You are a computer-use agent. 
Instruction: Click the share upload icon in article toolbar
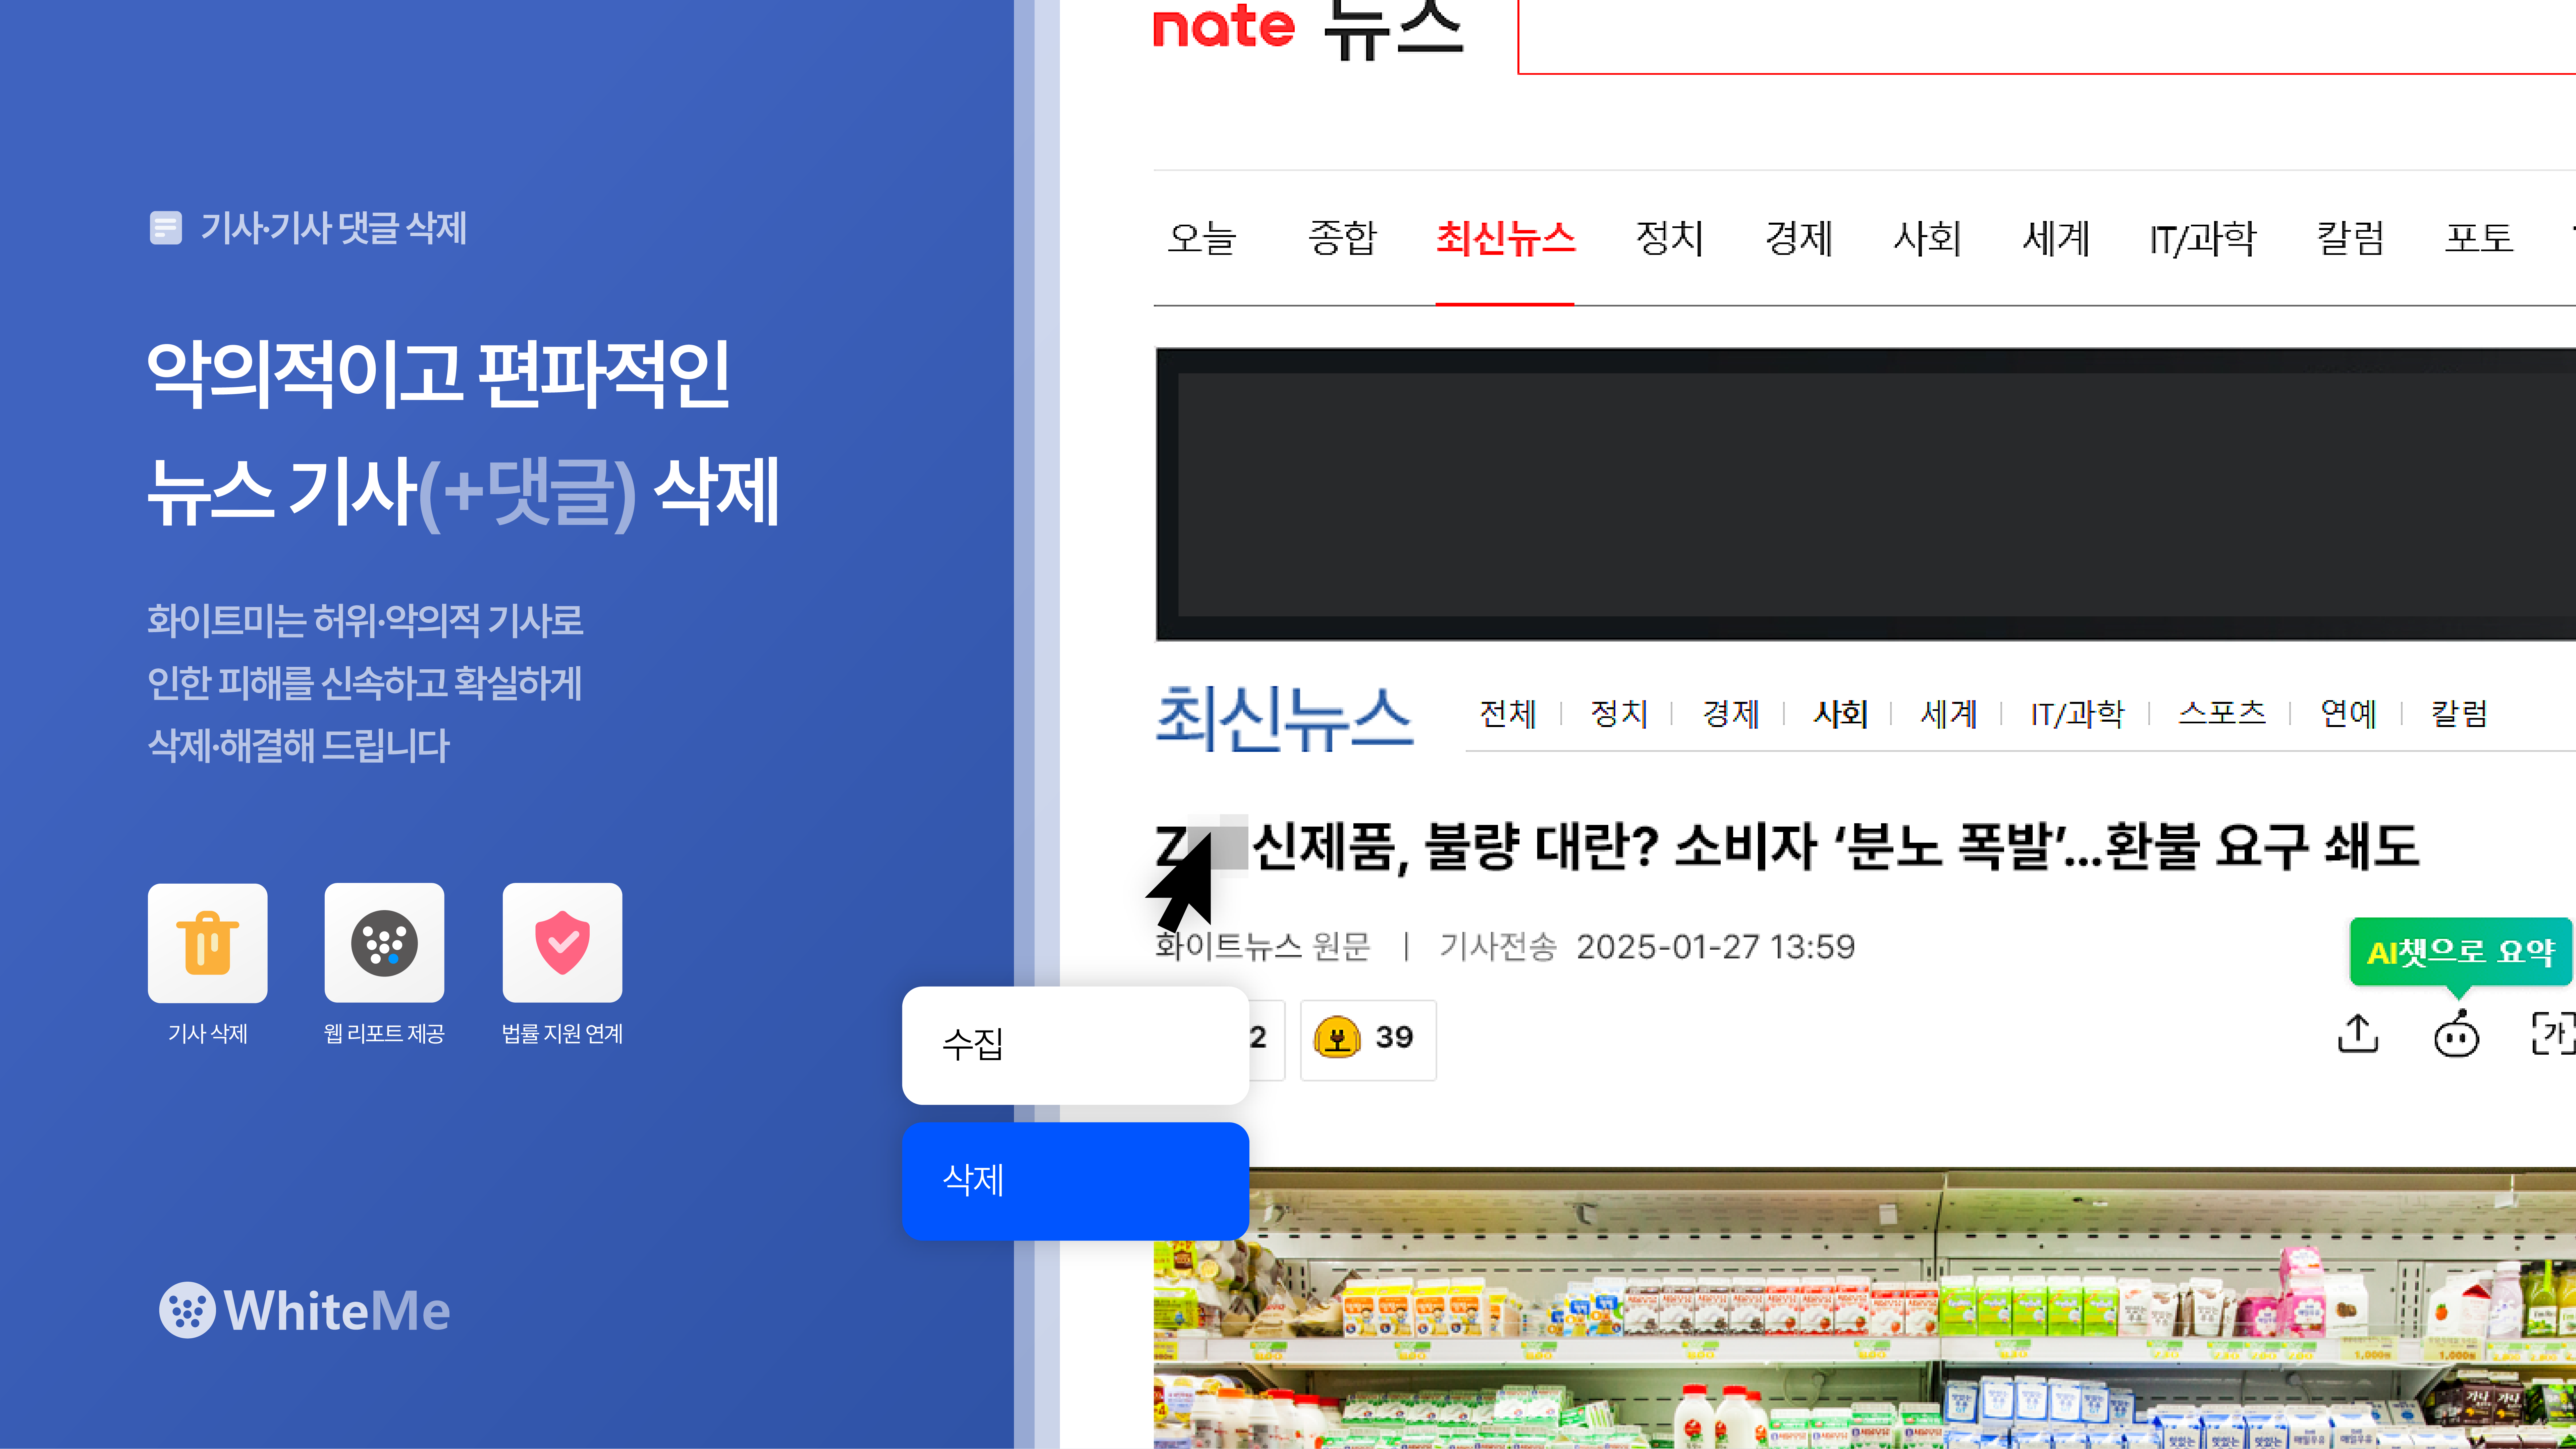coord(2358,1034)
